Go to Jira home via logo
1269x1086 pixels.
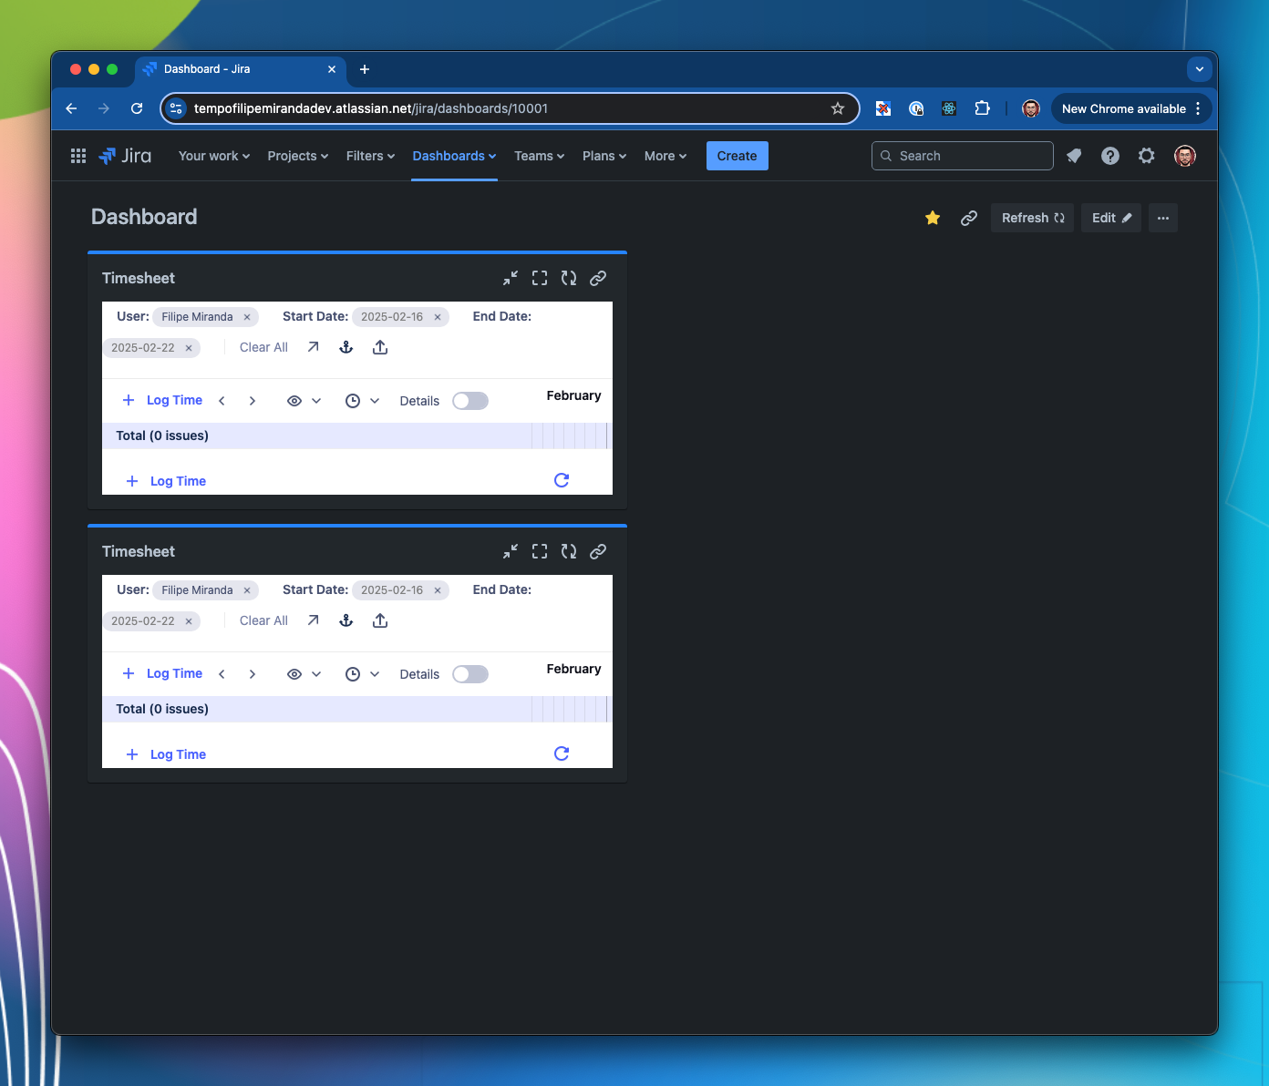tap(125, 156)
